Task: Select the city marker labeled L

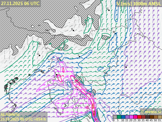Action: point(79,56)
